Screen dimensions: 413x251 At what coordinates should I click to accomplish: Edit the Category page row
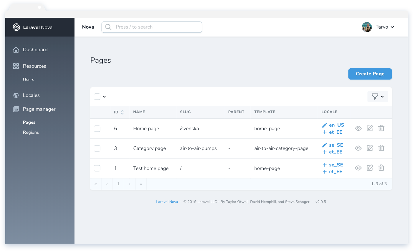[x=370, y=148]
